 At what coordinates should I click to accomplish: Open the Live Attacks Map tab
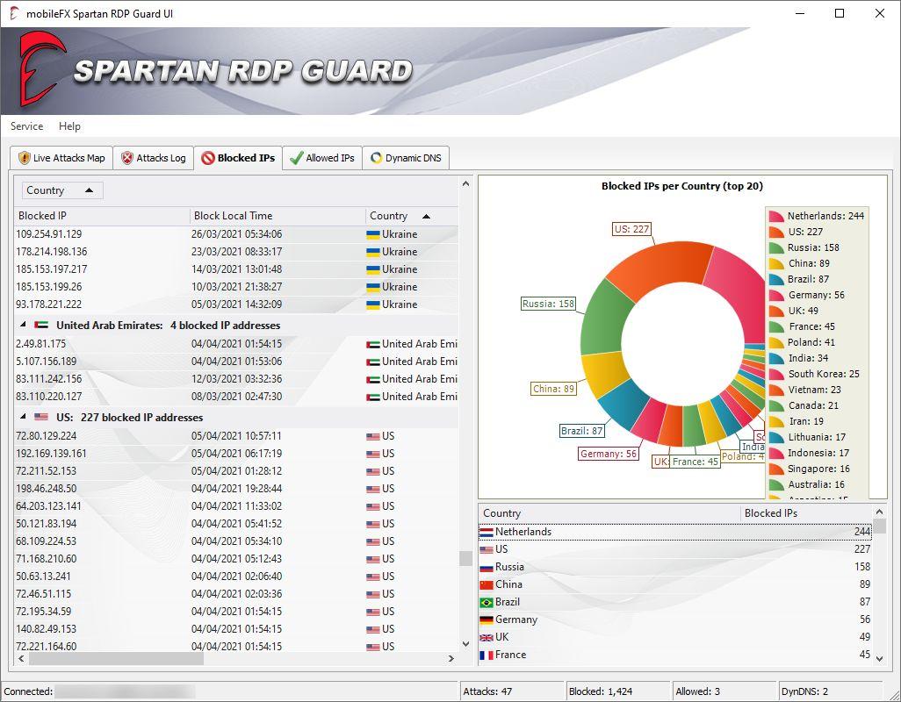(61, 158)
